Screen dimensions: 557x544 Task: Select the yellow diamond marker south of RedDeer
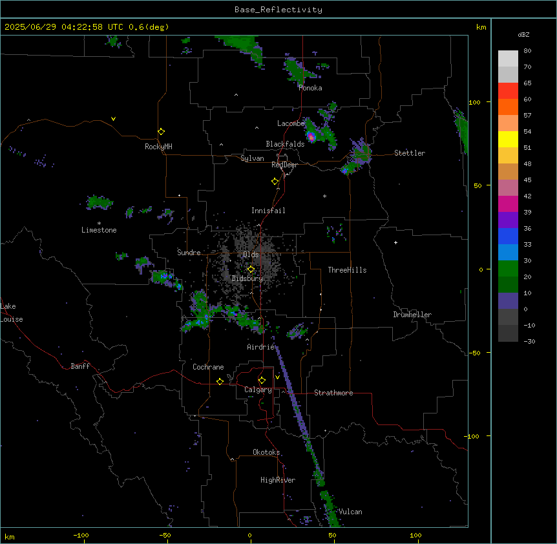(275, 182)
